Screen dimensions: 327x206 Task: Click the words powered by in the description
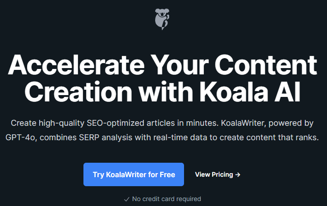click(291, 123)
